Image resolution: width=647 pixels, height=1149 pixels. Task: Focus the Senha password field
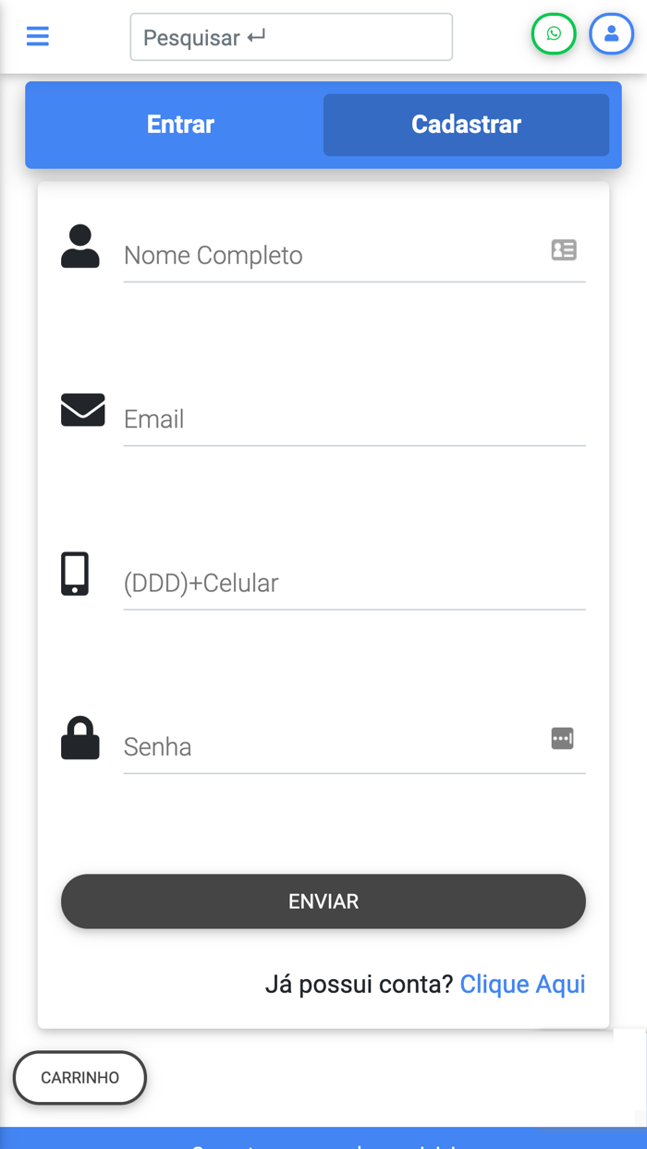tap(333, 746)
